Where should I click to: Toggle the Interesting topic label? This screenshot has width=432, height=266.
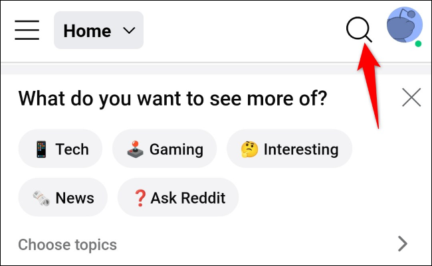301,150
